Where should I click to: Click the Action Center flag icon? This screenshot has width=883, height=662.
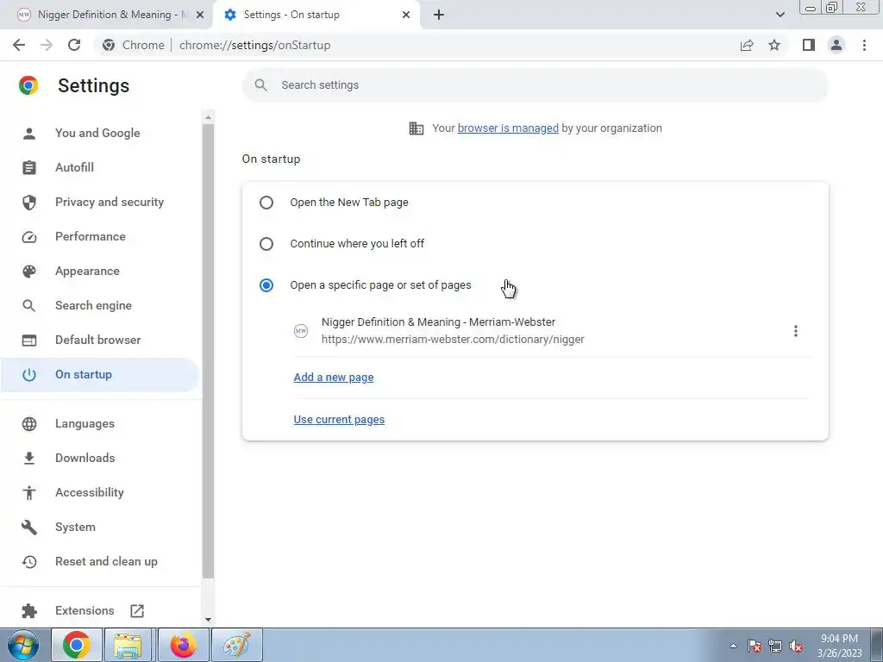coord(755,646)
